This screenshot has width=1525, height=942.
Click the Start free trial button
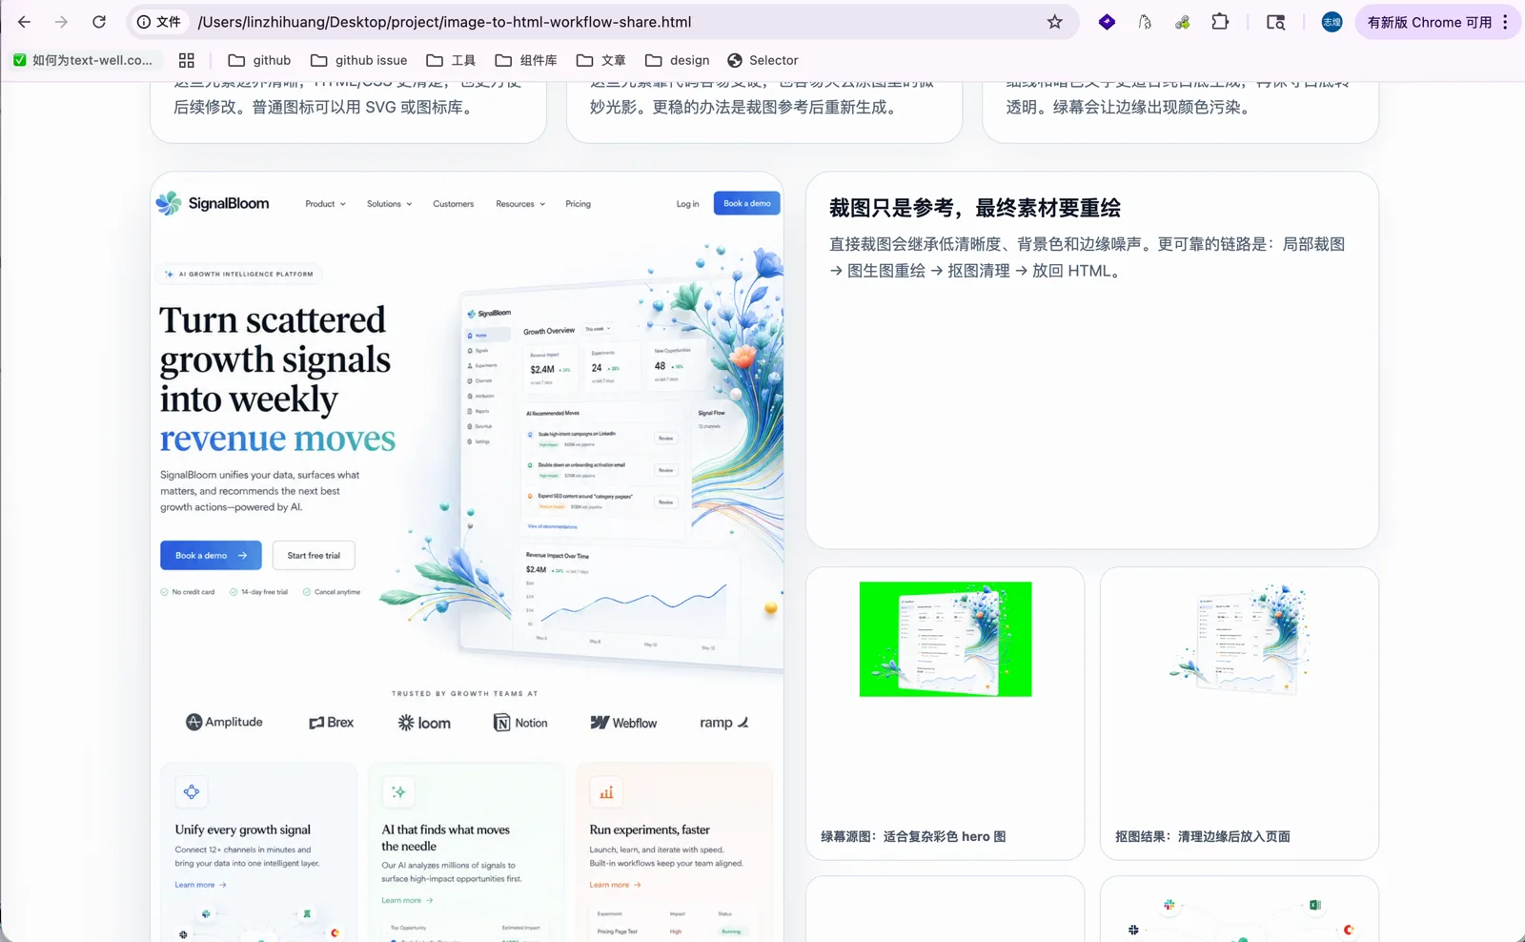314,555
